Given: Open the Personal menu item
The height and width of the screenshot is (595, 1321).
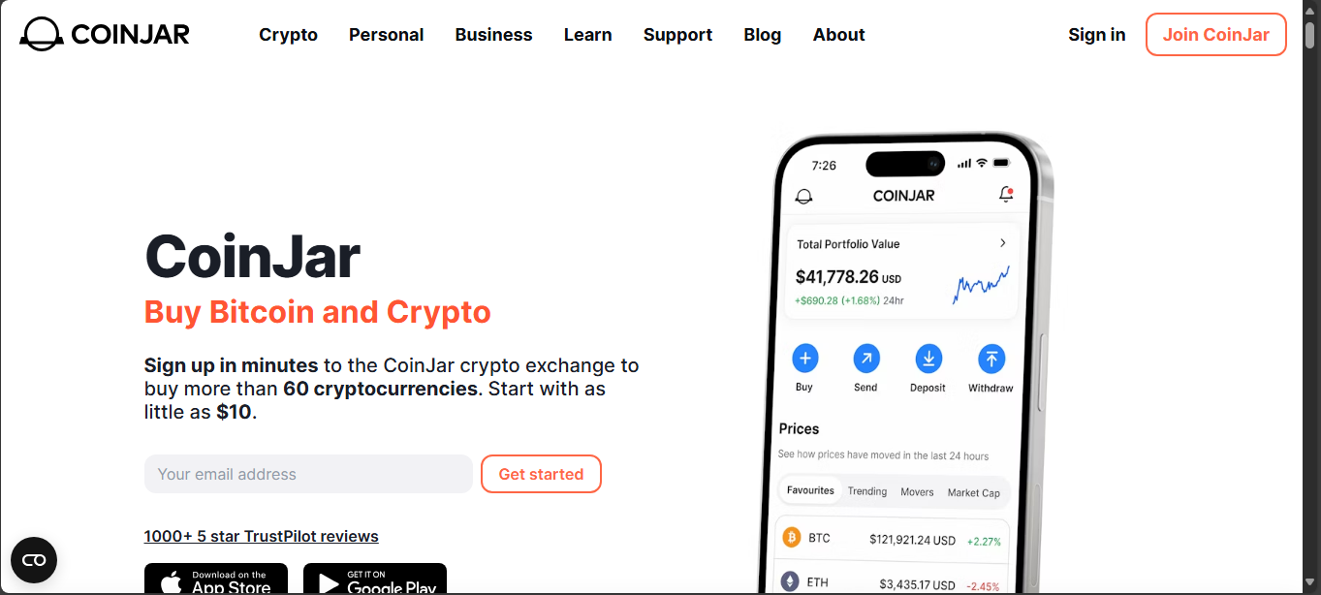Looking at the screenshot, I should pos(386,35).
